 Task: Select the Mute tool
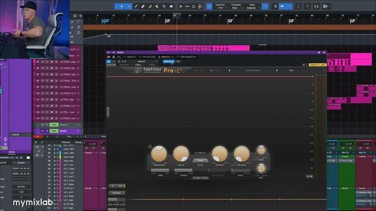(x=157, y=6)
